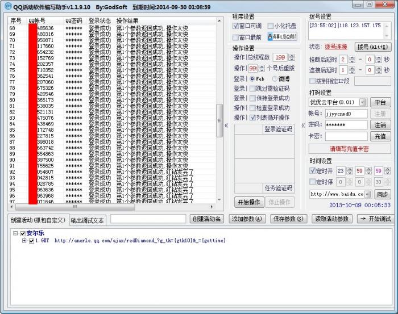Click dial log scrollbar down arrow

[387, 36]
